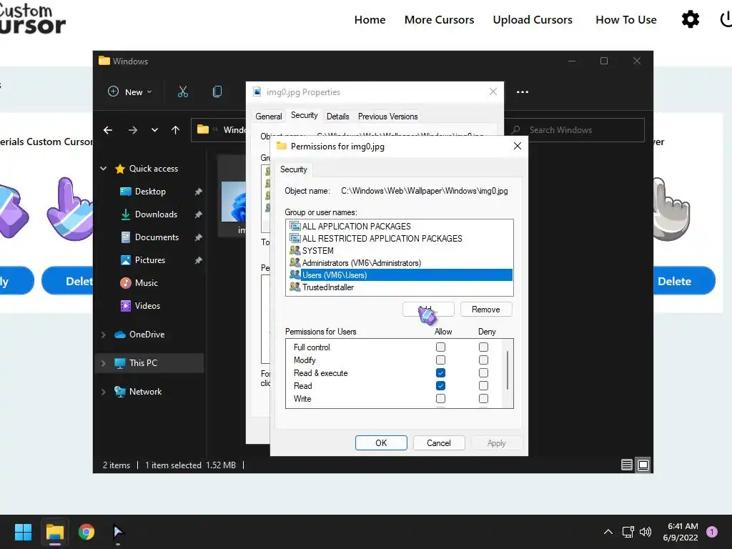732x549 pixels.
Task: Open the Details tab in Properties
Action: pyautogui.click(x=337, y=117)
